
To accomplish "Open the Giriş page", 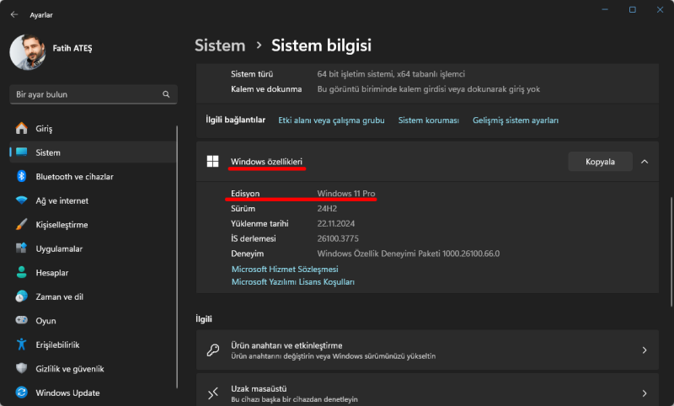I will [93, 128].
